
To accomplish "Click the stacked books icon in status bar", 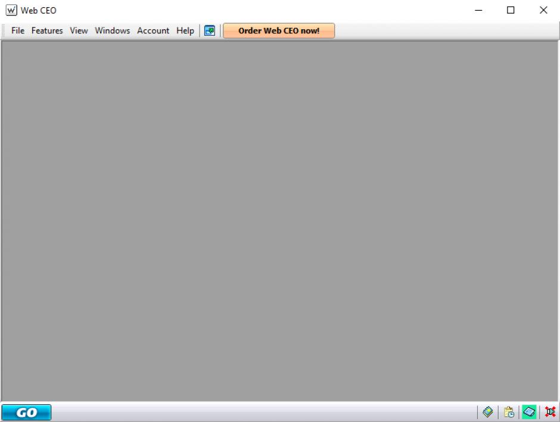I will (488, 412).
